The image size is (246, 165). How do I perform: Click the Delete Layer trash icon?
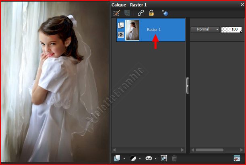click(x=174, y=158)
